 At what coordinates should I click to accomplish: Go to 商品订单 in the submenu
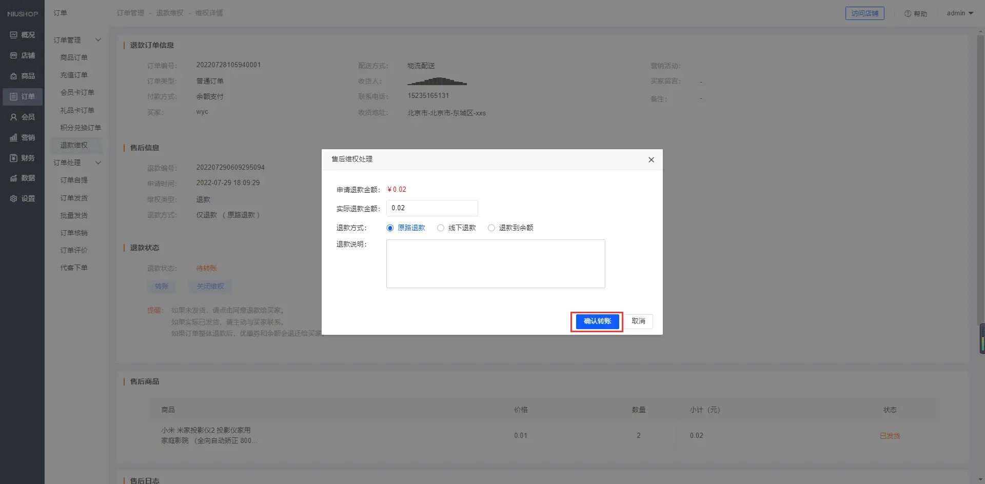[x=74, y=57]
